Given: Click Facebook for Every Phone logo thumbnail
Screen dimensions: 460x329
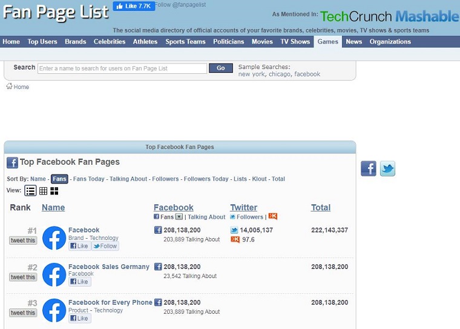Looking at the screenshot, I should coord(54,310).
